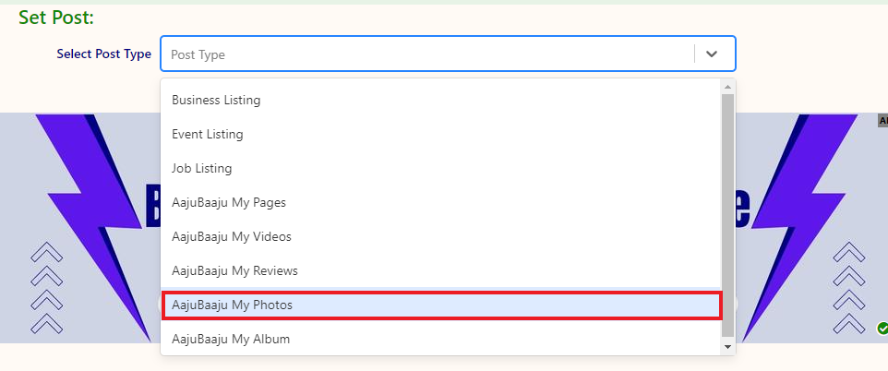Select the Business Listing option

216,100
